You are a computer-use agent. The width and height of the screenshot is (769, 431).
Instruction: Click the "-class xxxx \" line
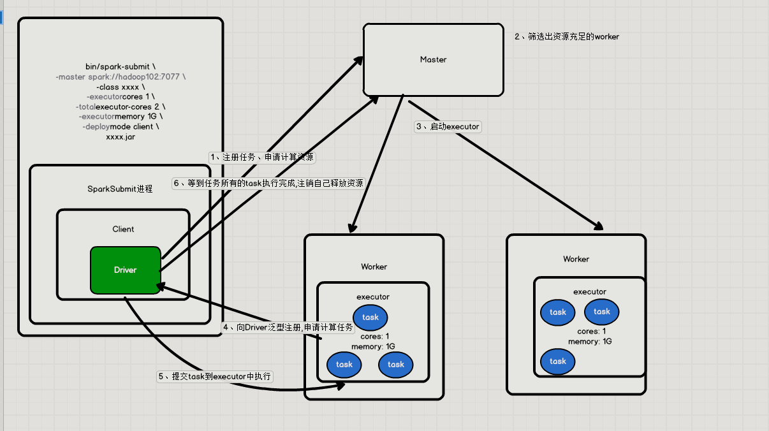(x=121, y=87)
